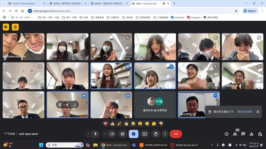This screenshot has width=266, height=149.
Task: Toggle closed captions button
Action: pos(123,134)
